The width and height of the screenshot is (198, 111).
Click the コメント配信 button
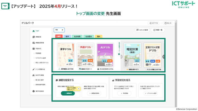coord(142,30)
